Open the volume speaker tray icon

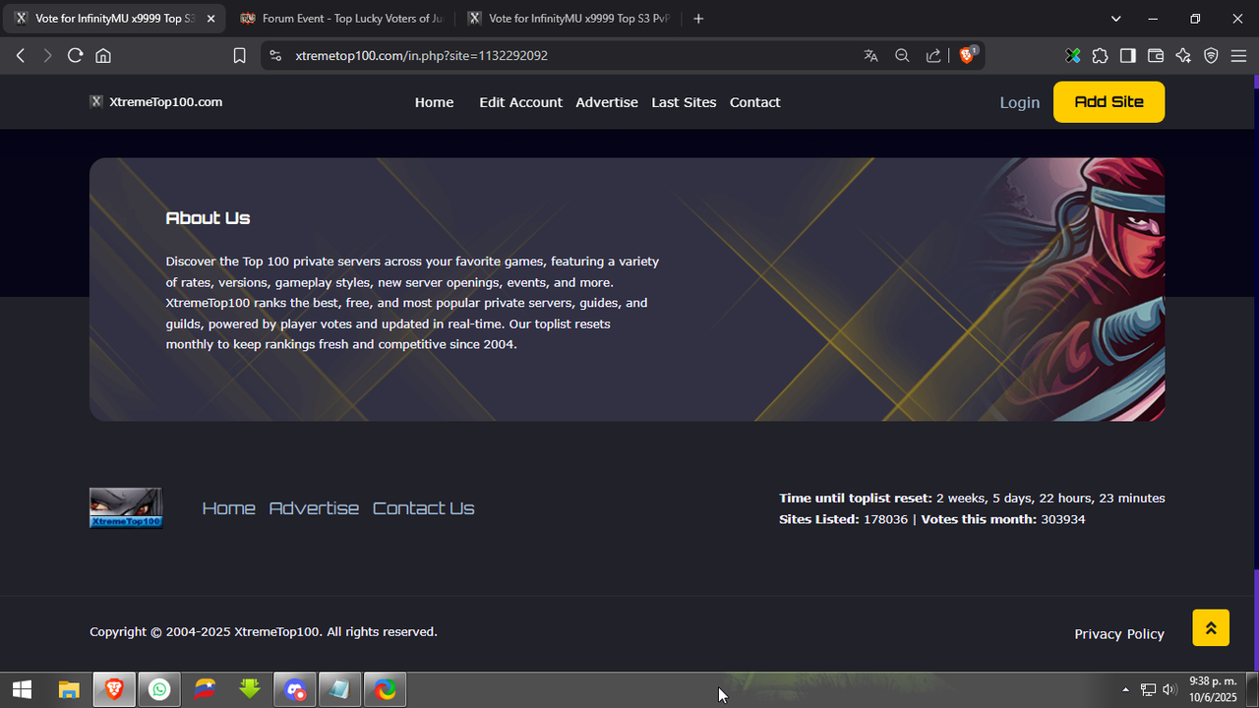pos(1169,689)
